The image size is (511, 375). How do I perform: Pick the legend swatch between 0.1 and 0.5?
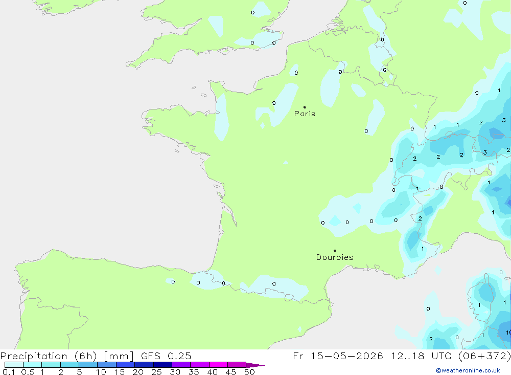(x=14, y=365)
